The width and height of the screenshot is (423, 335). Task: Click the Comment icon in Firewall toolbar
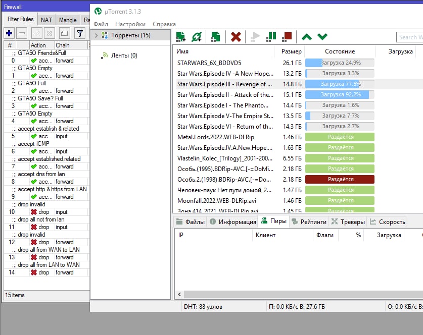pos(65,33)
